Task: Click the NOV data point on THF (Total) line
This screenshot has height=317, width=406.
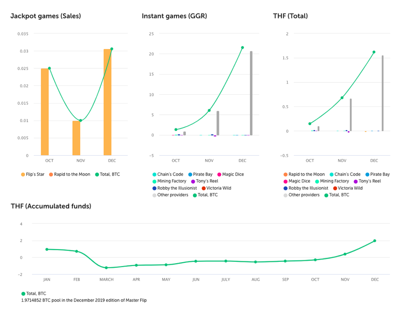Action: coord(342,98)
